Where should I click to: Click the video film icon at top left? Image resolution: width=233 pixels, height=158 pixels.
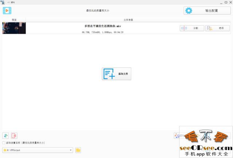pyautogui.click(x=8, y=11)
